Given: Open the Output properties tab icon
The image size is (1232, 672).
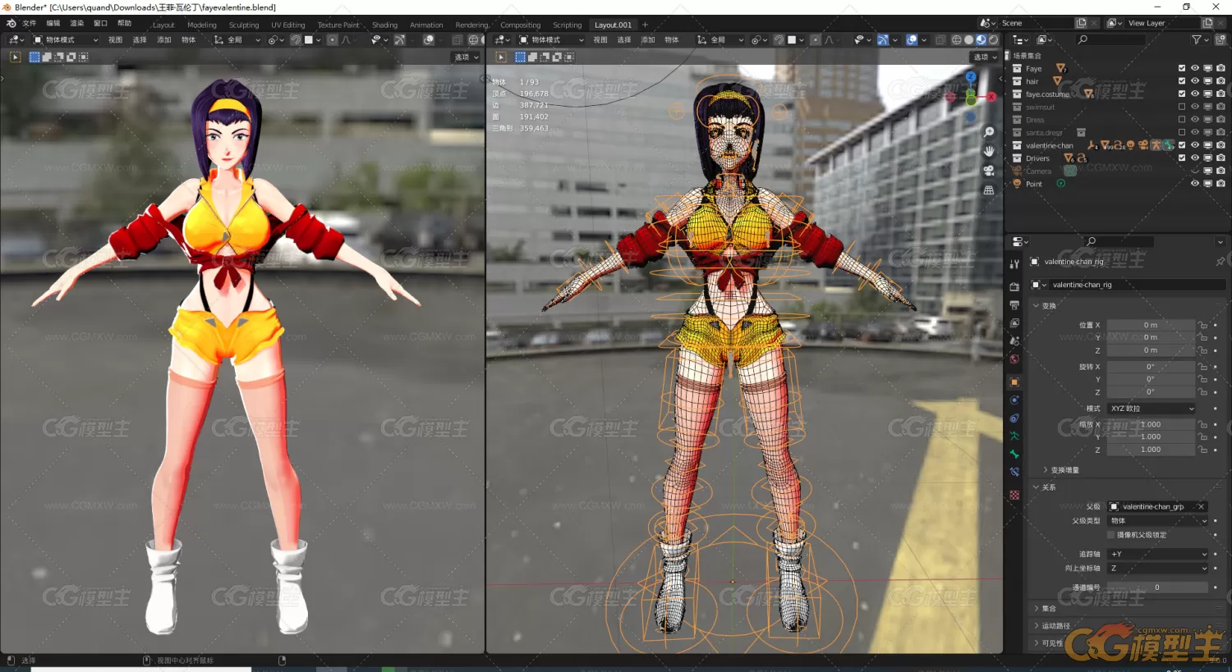Looking at the screenshot, I should (x=1014, y=304).
